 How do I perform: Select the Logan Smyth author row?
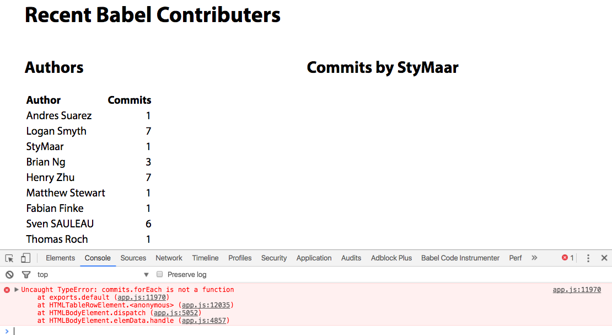pyautogui.click(x=89, y=131)
